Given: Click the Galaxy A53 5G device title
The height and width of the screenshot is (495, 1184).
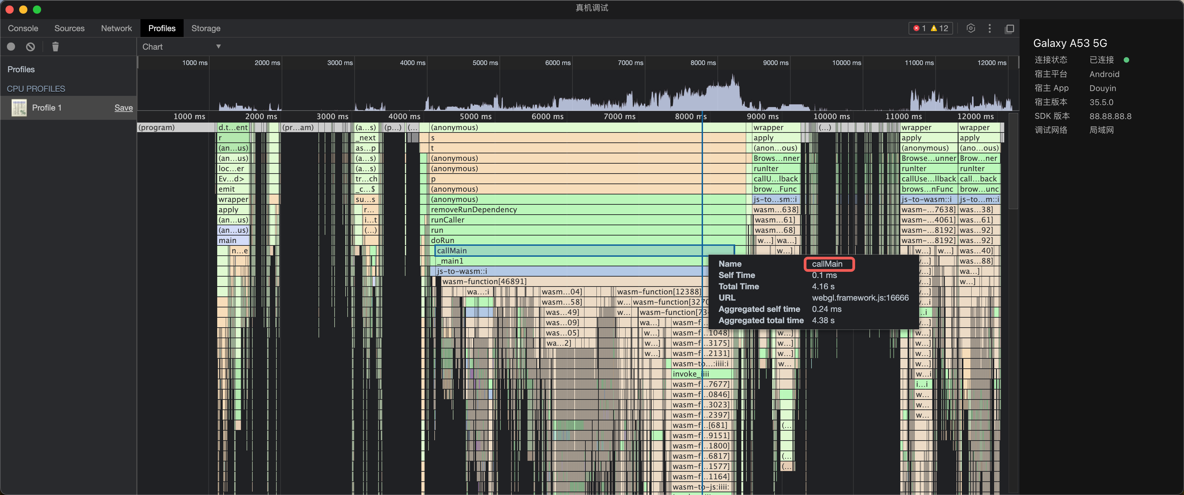Looking at the screenshot, I should (1070, 43).
